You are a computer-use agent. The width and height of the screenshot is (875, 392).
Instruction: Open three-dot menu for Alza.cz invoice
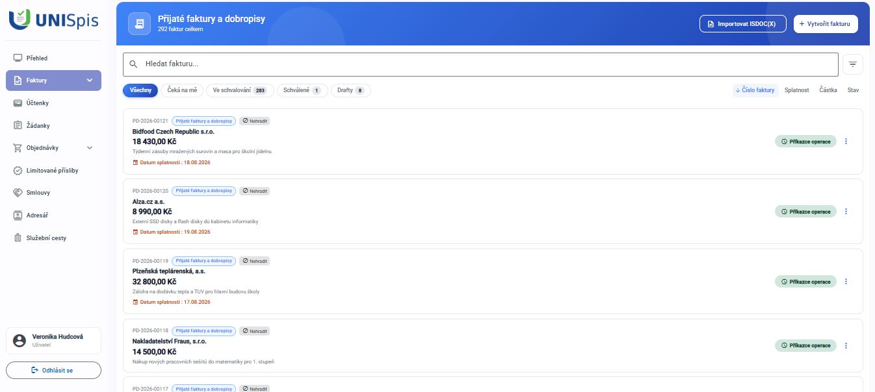(x=846, y=212)
